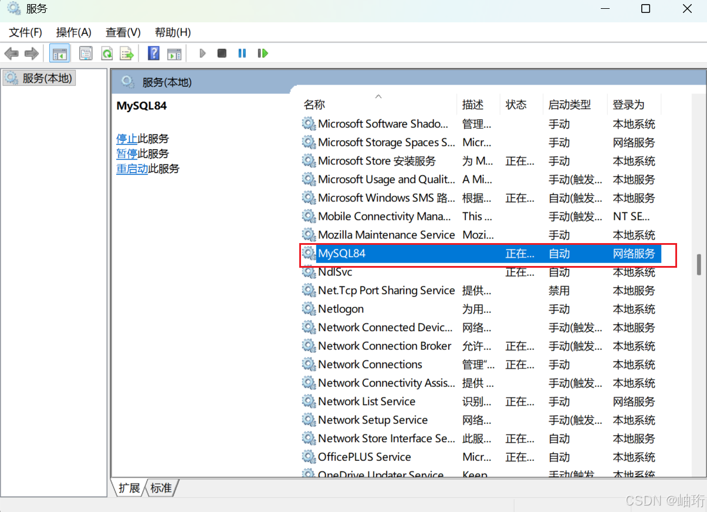Click the Stop Service square icon
This screenshot has height=512, width=707.
click(x=222, y=53)
